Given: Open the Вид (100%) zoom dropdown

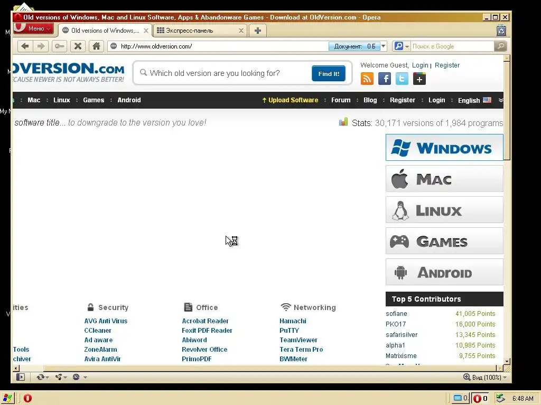Looking at the screenshot, I should click(x=485, y=378).
